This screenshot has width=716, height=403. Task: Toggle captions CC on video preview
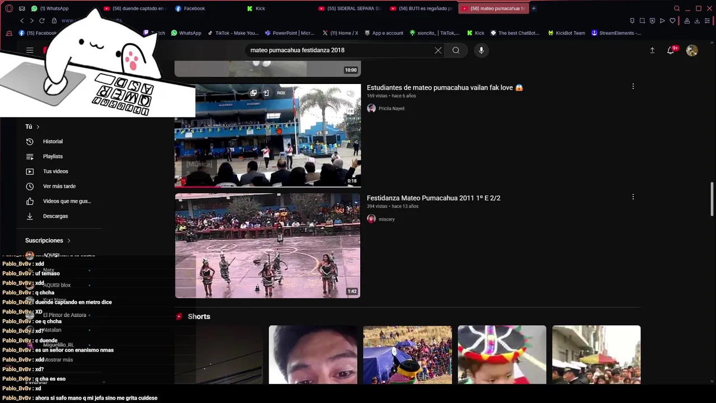click(350, 111)
